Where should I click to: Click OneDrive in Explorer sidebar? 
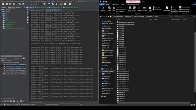105,66
